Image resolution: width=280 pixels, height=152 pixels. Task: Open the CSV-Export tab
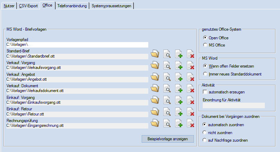[x=27, y=6]
